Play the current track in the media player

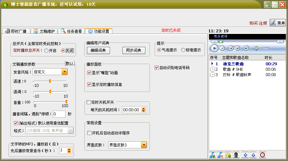pos(214,48)
